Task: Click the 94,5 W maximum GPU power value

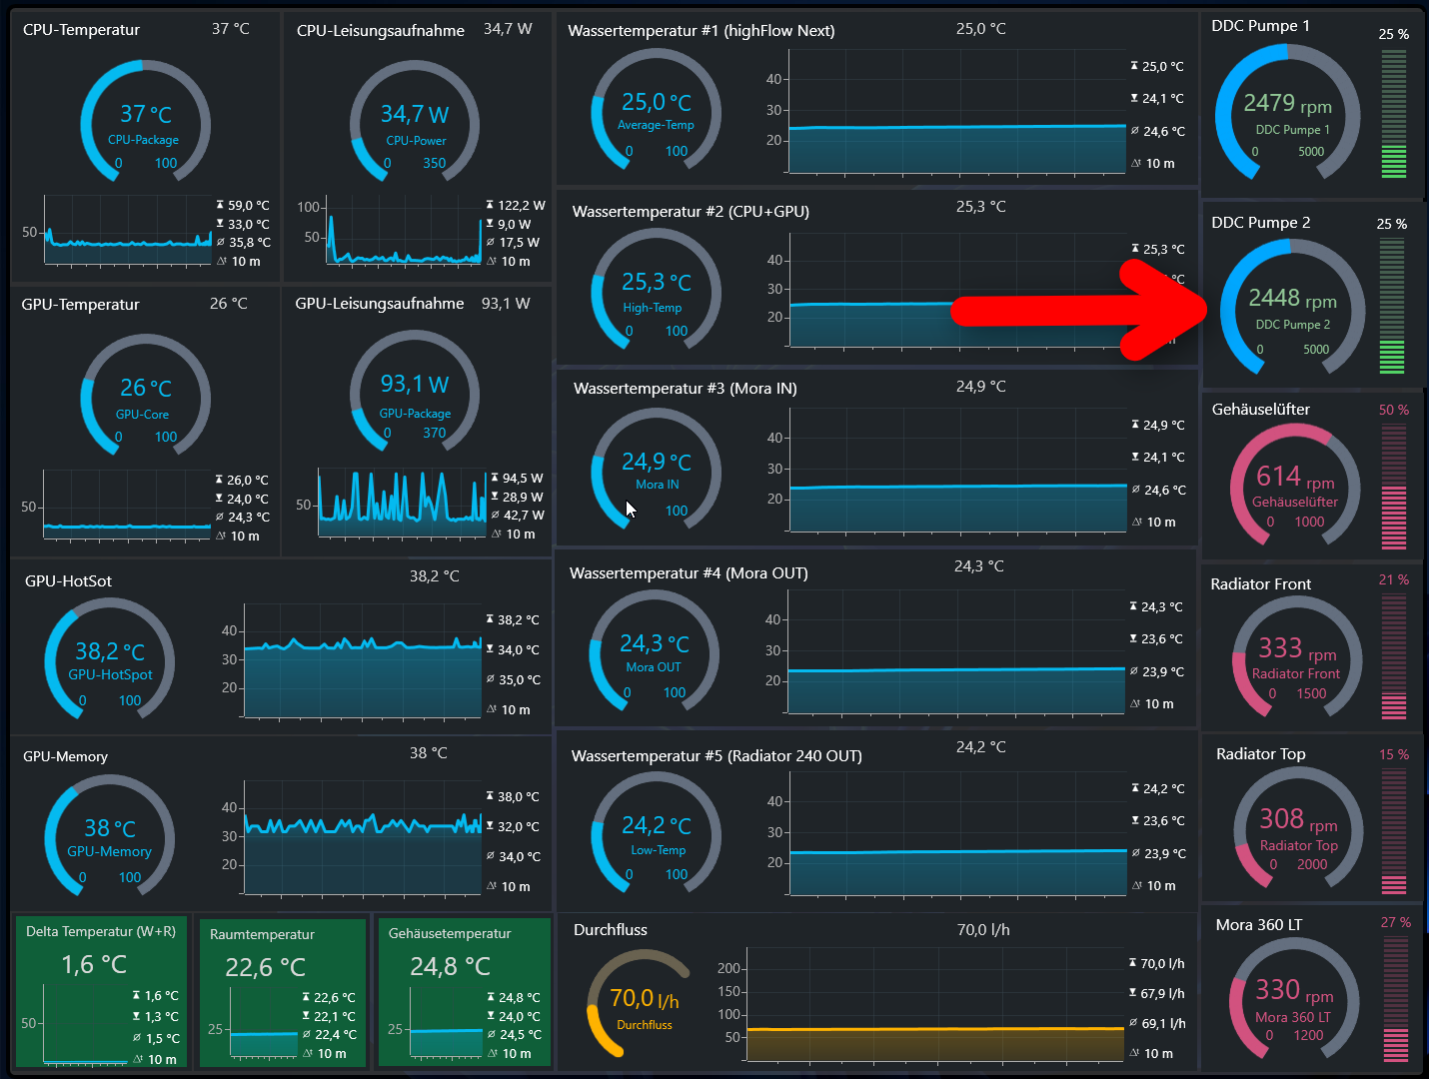Action: [x=523, y=479]
